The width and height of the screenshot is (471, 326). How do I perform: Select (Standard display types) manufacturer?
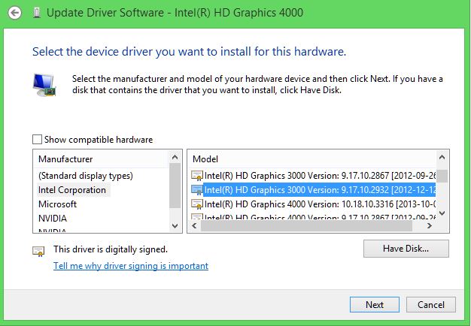click(86, 176)
